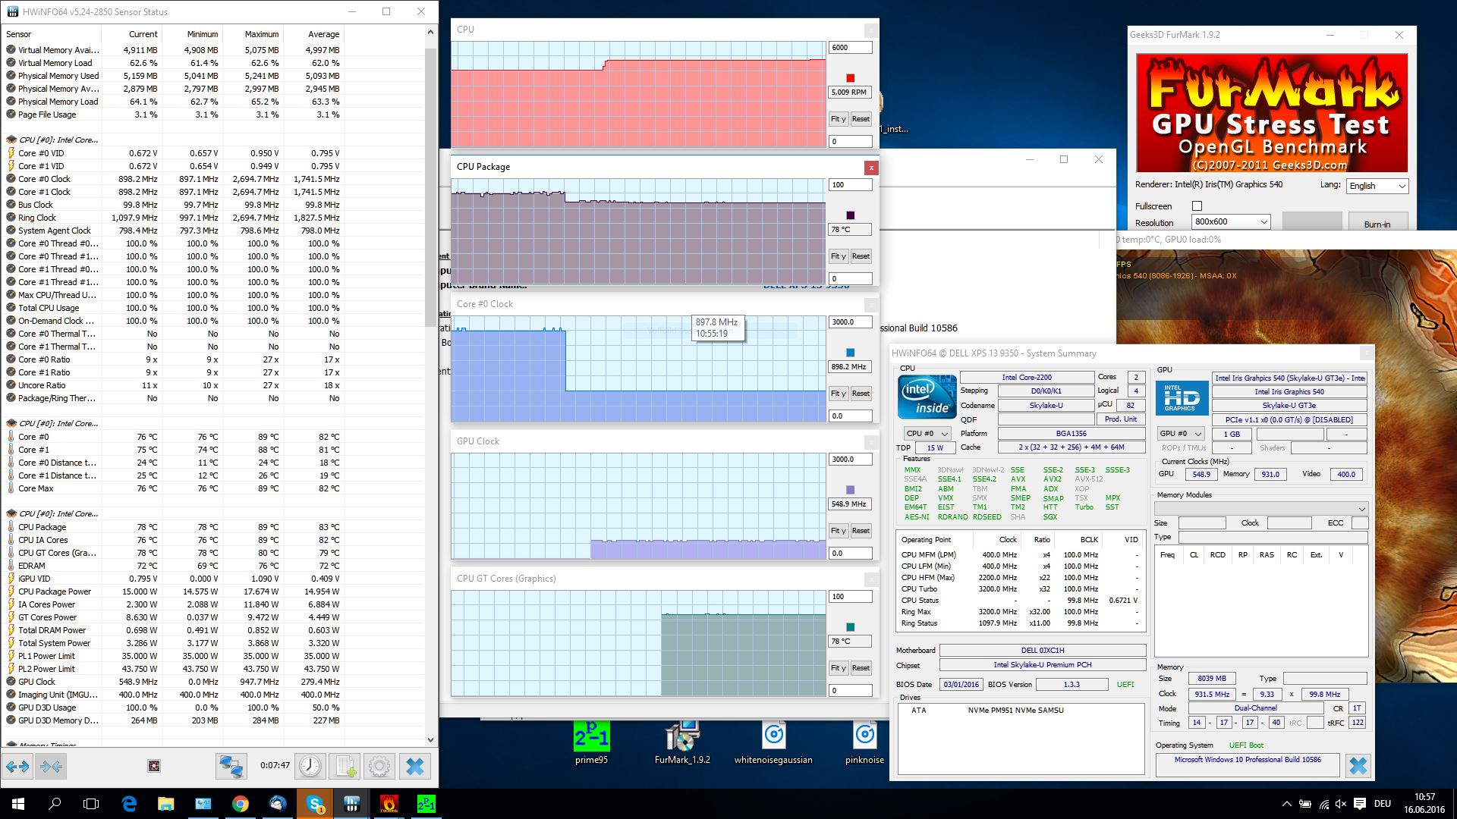Click Fit y on GPU Clock graph

(838, 531)
